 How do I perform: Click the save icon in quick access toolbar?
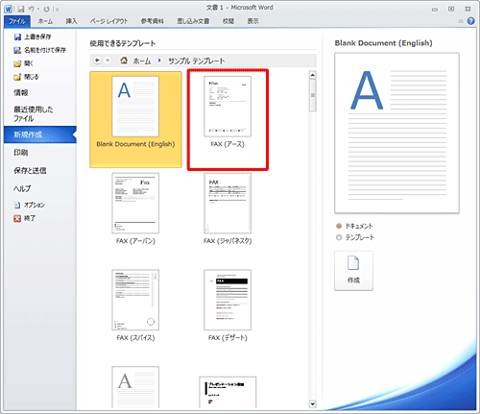[x=21, y=9]
